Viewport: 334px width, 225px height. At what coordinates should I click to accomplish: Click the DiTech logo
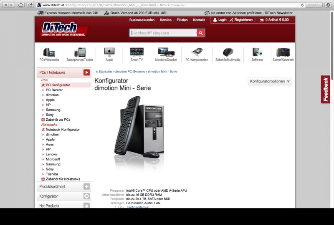[x=63, y=29]
